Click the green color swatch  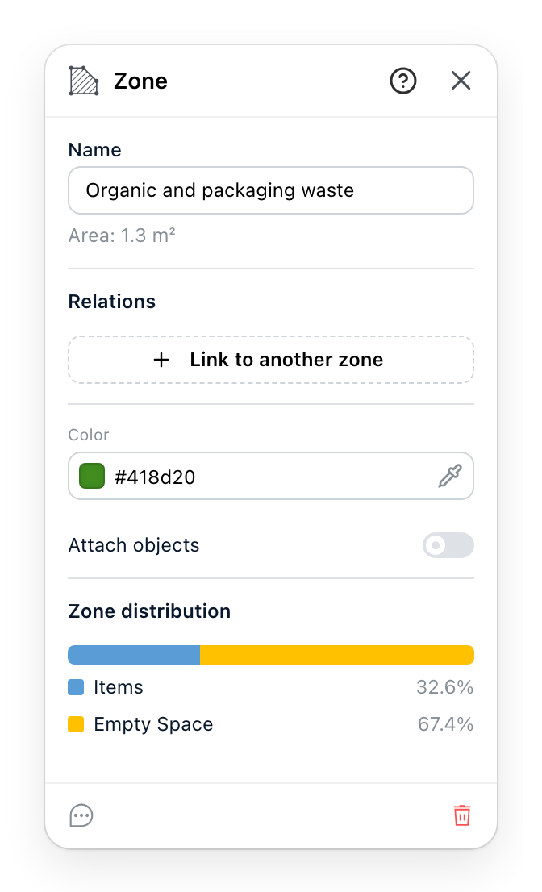[92, 476]
